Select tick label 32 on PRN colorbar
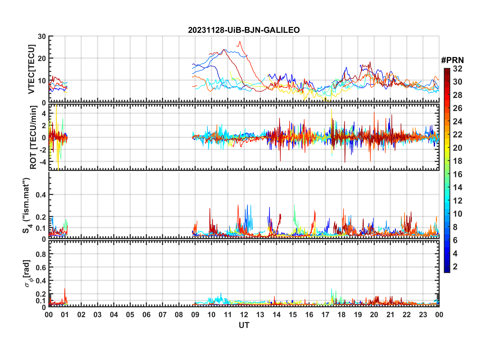Image resolution: width=488 pixels, height=341 pixels. click(x=457, y=69)
